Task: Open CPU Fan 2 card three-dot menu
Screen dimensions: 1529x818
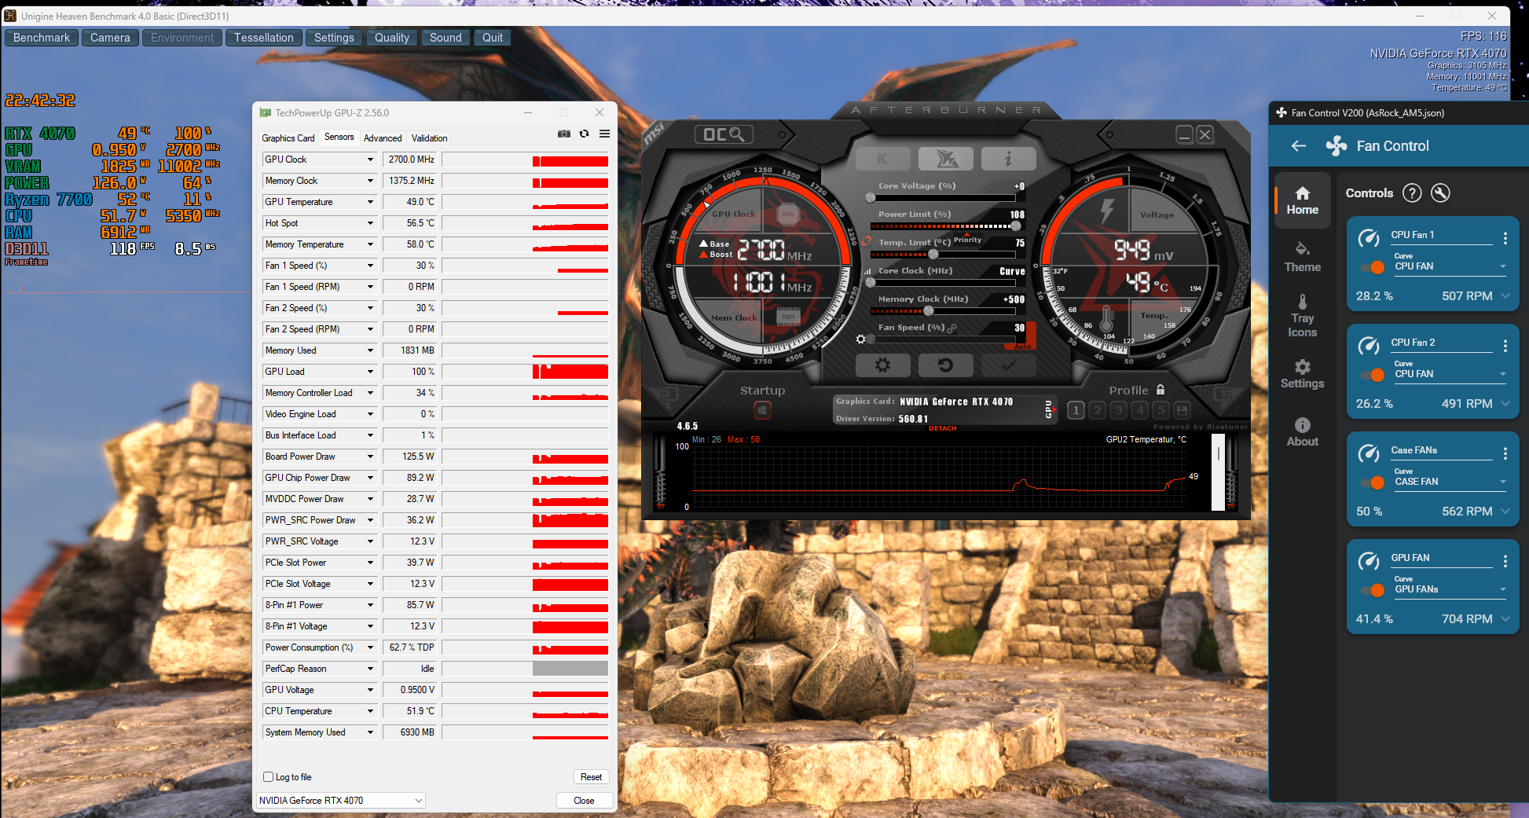Action: pyautogui.click(x=1505, y=346)
